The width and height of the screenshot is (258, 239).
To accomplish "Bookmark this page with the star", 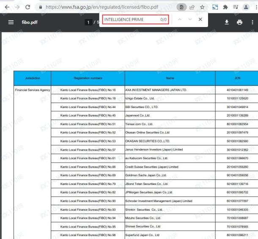I will 202,7.
